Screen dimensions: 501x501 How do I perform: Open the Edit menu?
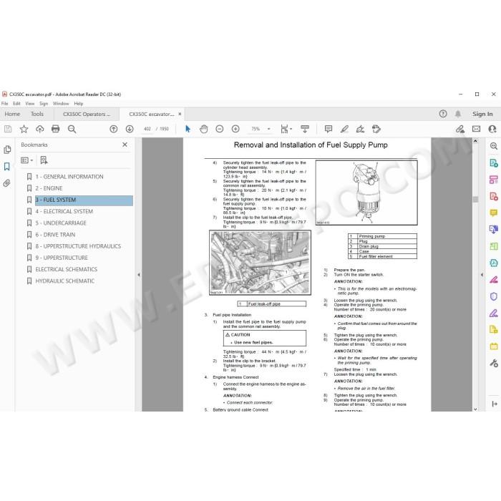click(16, 104)
